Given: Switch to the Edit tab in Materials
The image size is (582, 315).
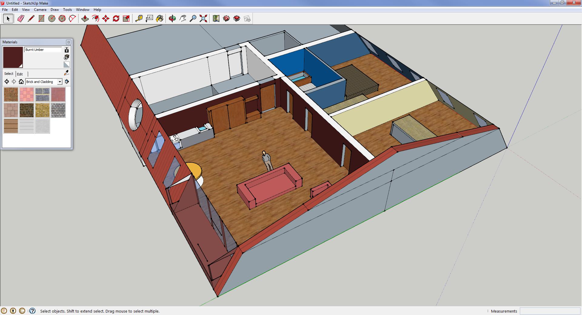Looking at the screenshot, I should tap(20, 74).
